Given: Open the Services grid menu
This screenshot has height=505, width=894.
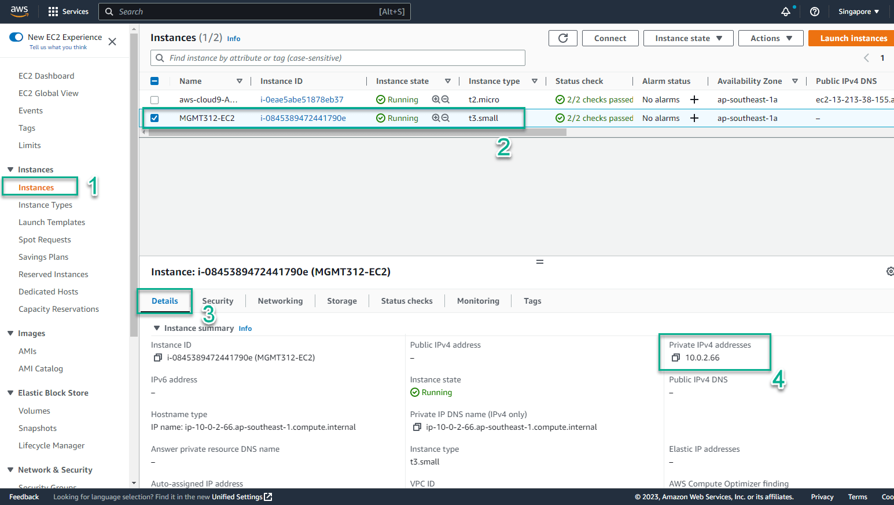Looking at the screenshot, I should point(68,12).
